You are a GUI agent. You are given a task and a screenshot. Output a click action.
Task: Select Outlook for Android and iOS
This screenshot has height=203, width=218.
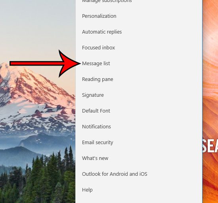tap(115, 174)
